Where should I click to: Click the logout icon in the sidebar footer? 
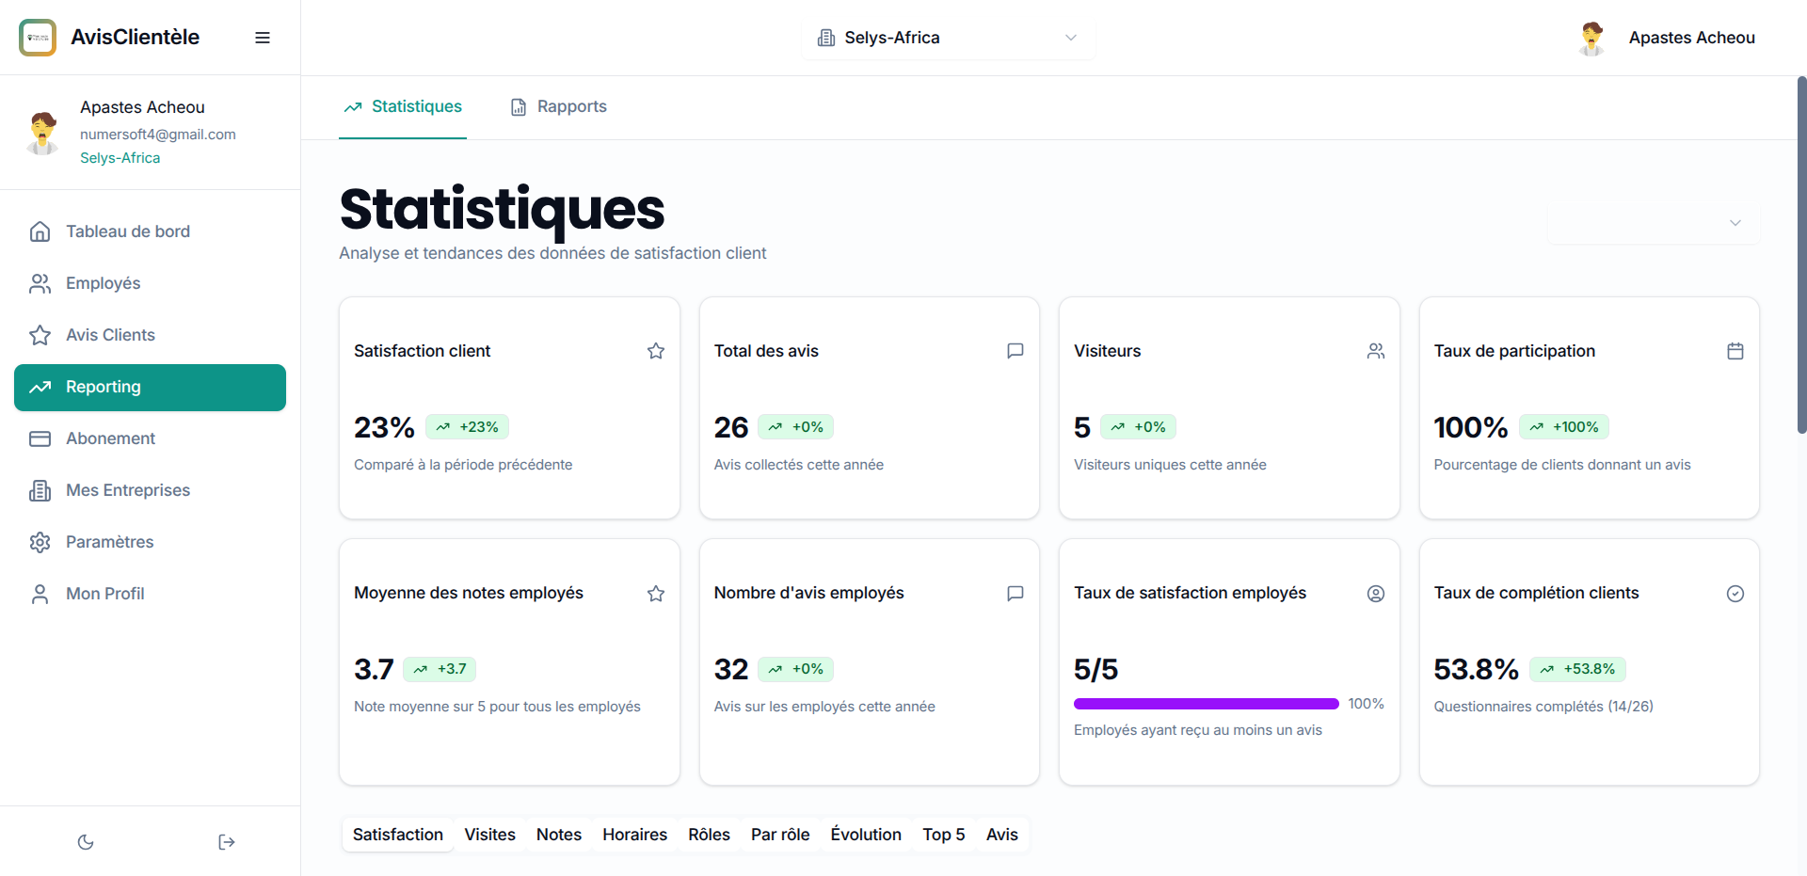226,842
